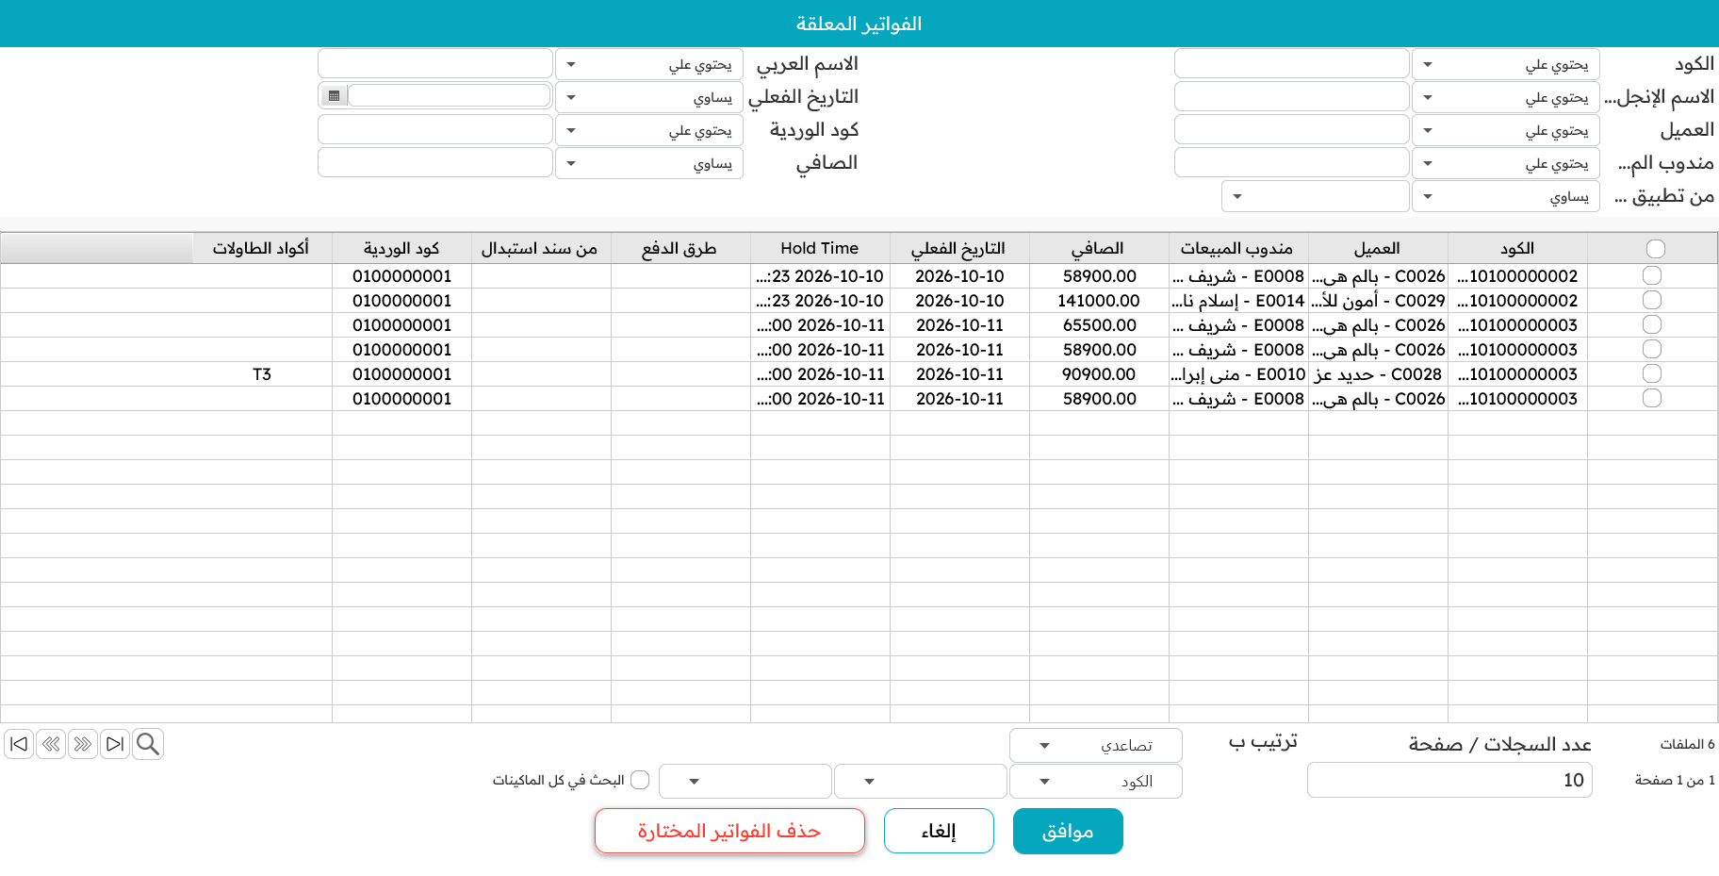Open the sort-by الكود dropdown
The image size is (1719, 876).
[1096, 781]
